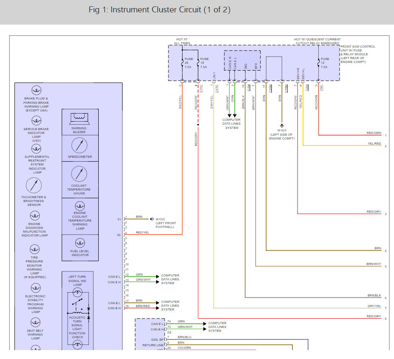Click the W15/5 ground symbol
Image resolution: width=394 pixels, height=359 pixels.
click(x=152, y=219)
